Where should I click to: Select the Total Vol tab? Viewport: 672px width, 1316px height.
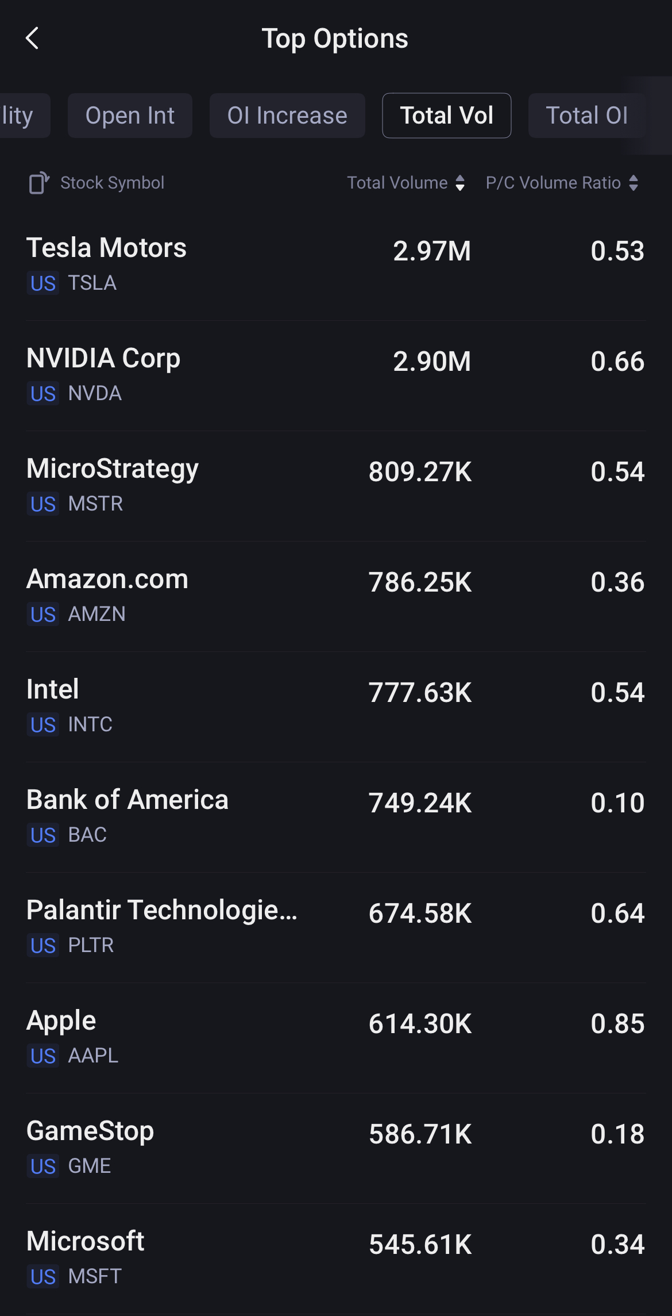446,116
